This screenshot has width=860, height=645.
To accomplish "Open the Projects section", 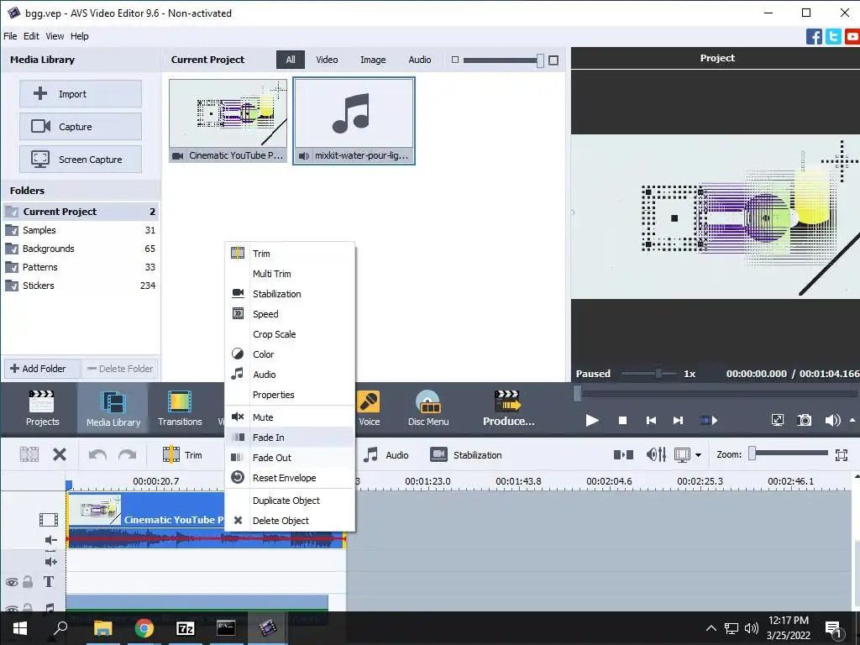I will tap(42, 408).
